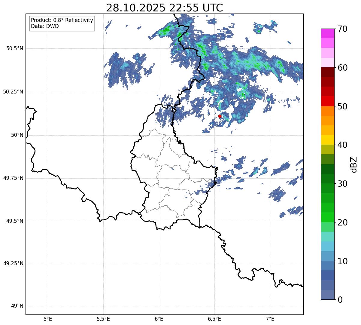Click the dark red colorbar swatch below 60
This screenshot has height=325, width=361.
pyautogui.click(x=328, y=72)
